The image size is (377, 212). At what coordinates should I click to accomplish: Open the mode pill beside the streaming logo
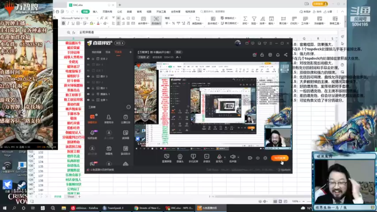click(120, 43)
